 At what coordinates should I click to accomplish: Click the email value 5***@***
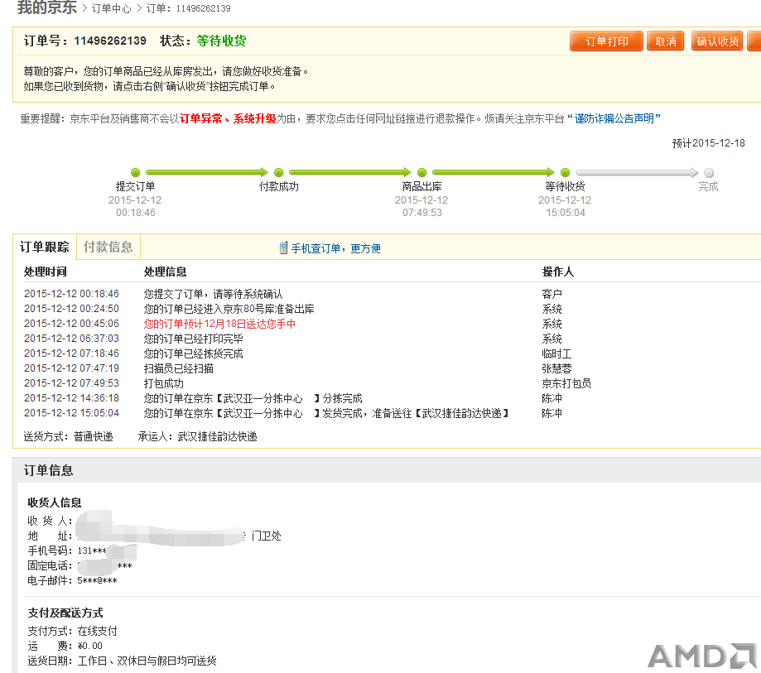pos(97,580)
